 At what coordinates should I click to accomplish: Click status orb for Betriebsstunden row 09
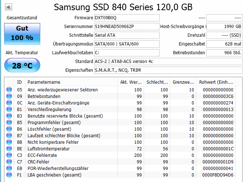tap(9, 96)
